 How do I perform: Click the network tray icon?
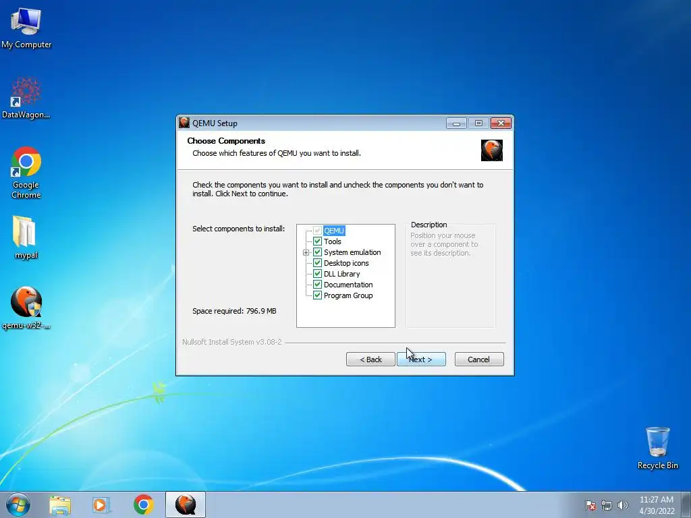(x=607, y=505)
